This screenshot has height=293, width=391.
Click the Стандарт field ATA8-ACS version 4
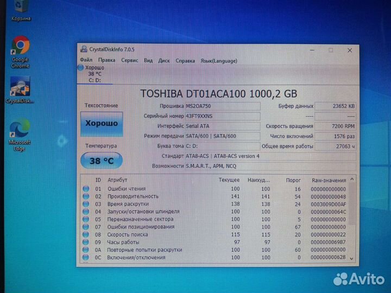click(270, 156)
